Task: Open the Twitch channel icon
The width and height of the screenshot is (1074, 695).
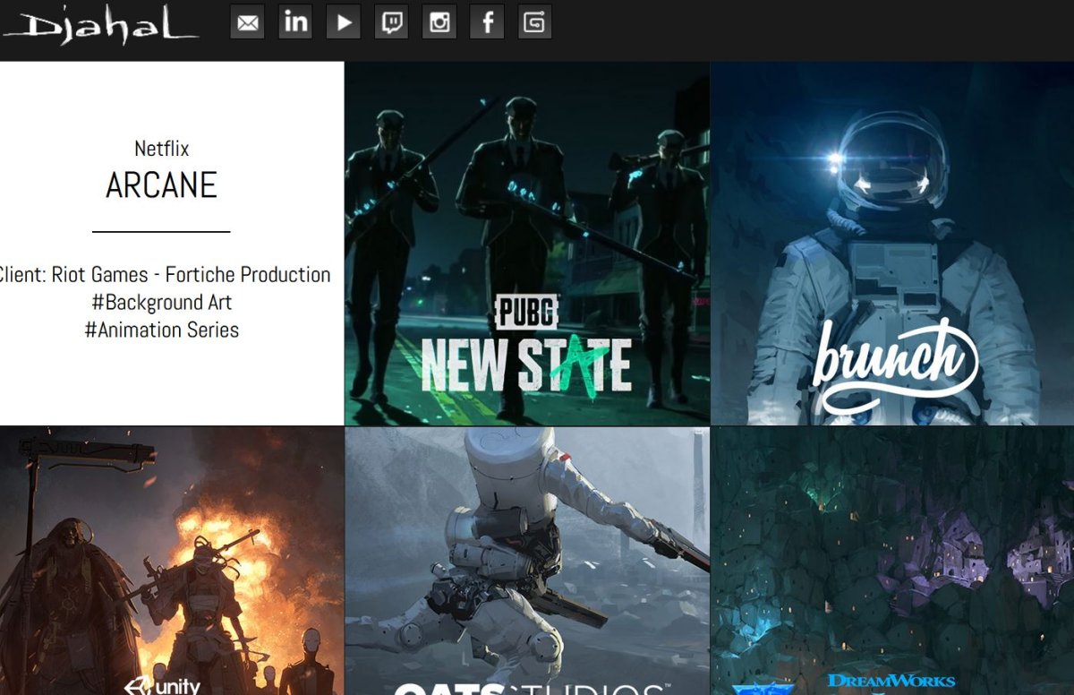Action: (x=391, y=22)
